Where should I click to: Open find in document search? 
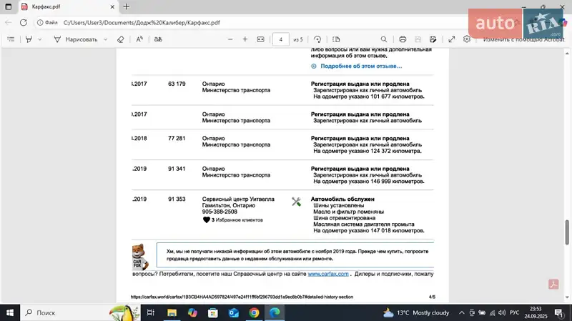[x=384, y=39]
